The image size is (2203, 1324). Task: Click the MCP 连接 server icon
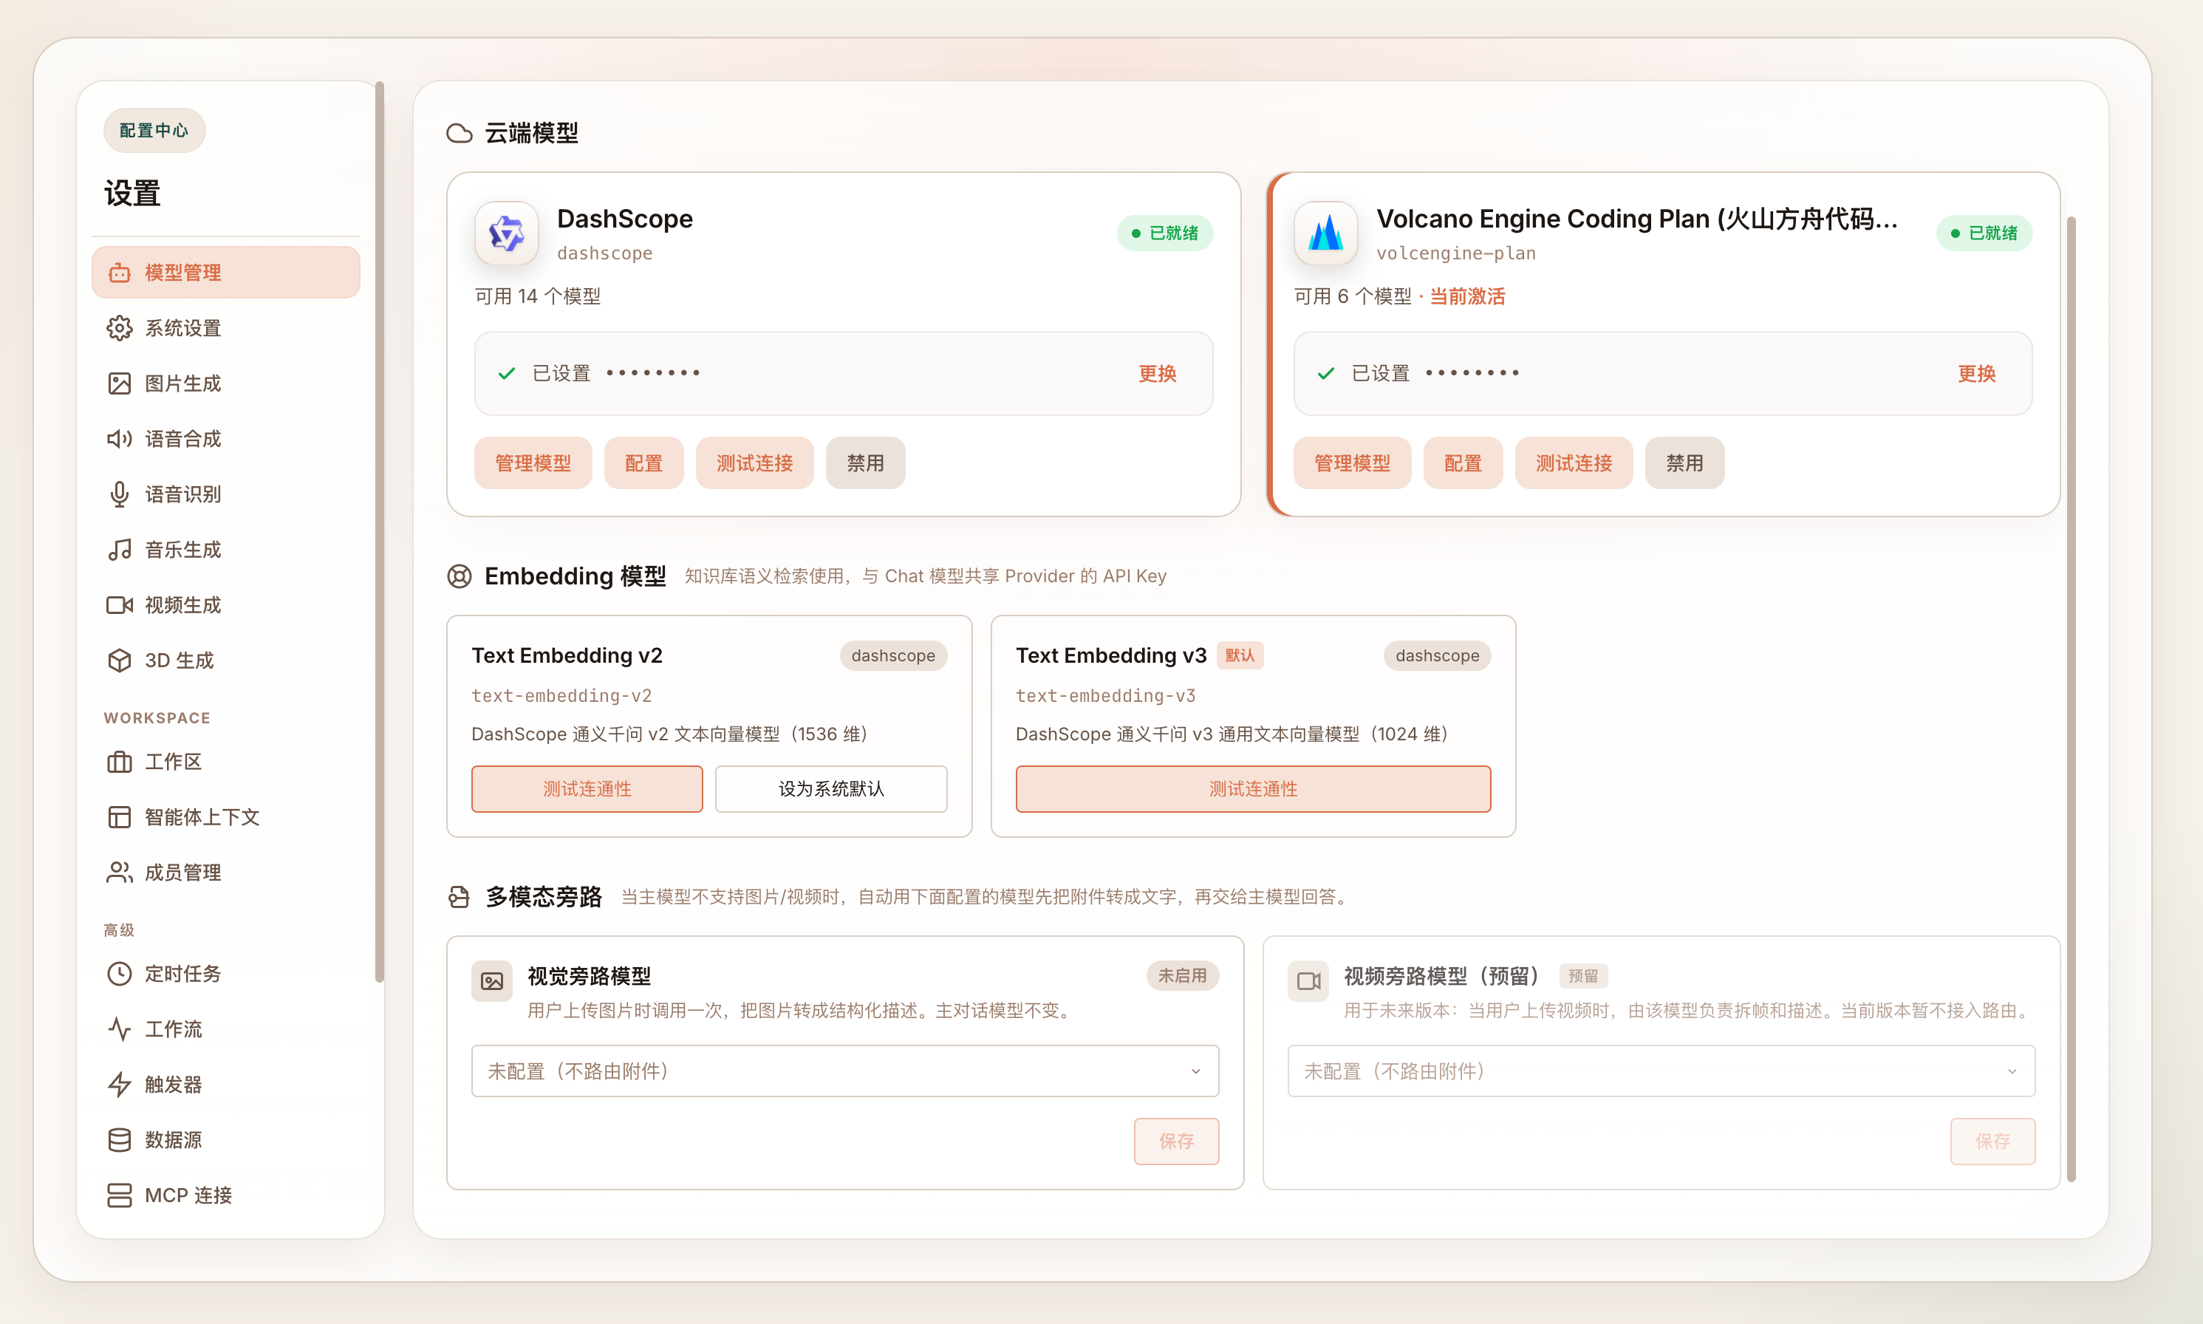[x=119, y=1195]
